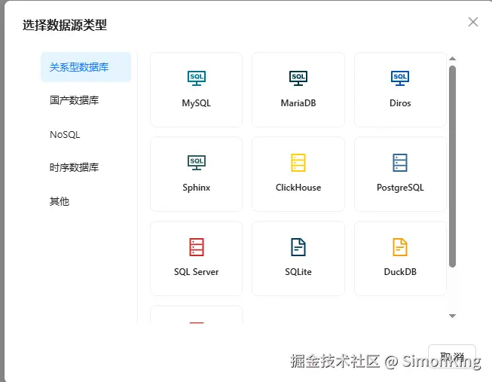
Task: Click the 取消 cancel button
Action: pyautogui.click(x=452, y=356)
